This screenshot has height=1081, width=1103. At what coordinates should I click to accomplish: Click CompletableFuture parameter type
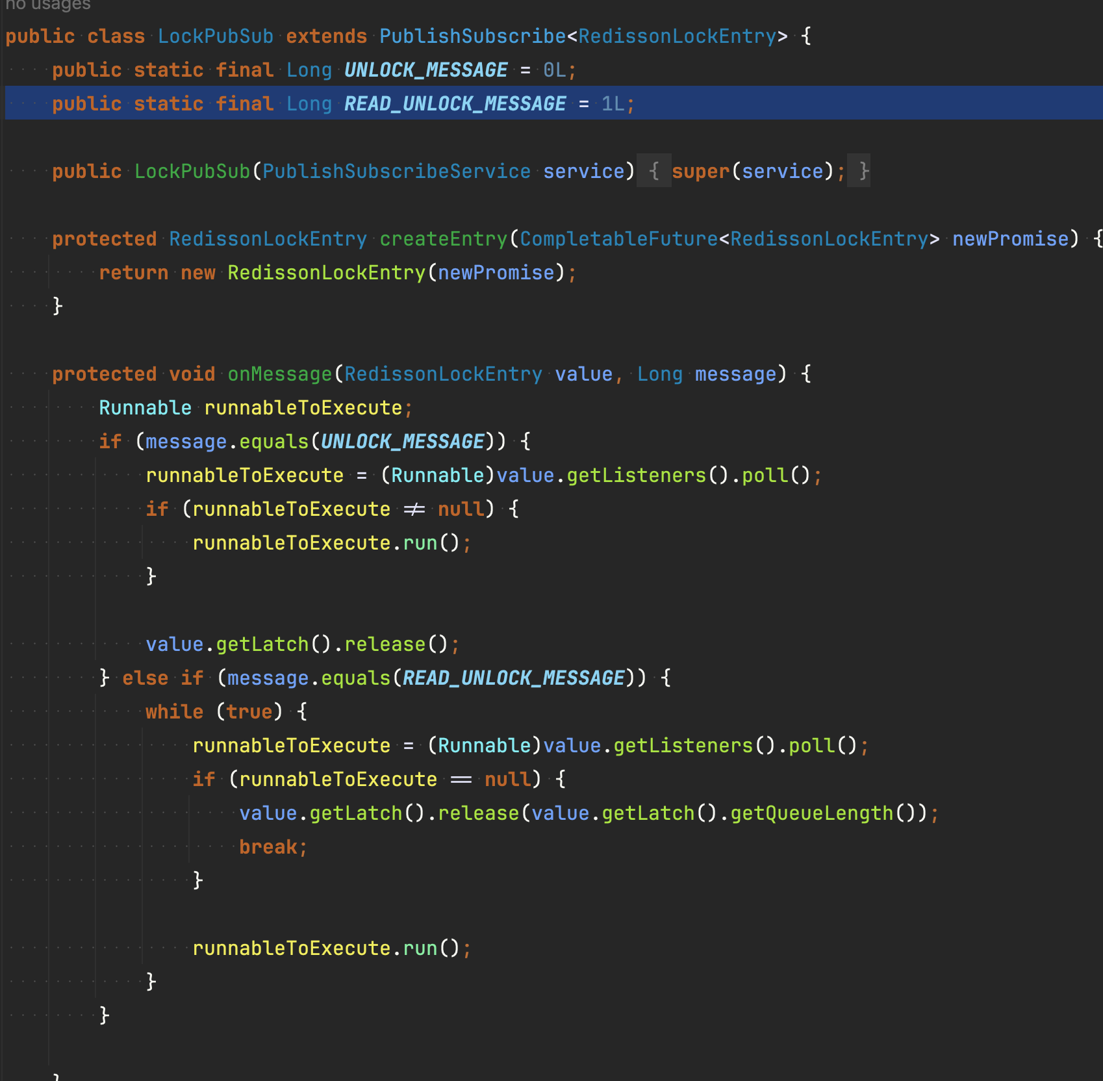click(x=619, y=239)
